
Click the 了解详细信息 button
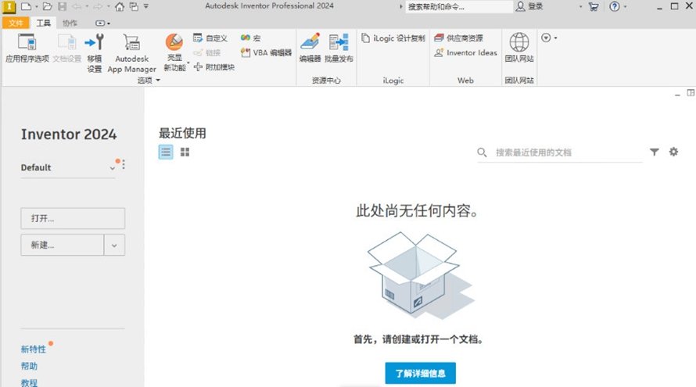(x=421, y=373)
